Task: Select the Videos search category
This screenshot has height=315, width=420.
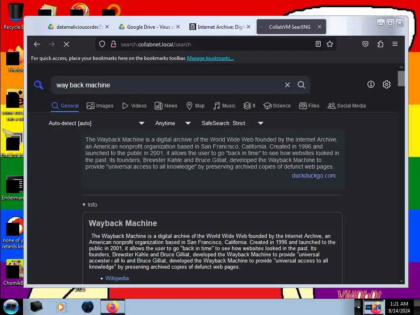Action: 134,106
